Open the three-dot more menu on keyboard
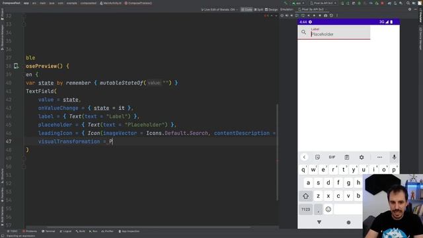Image resolution: width=423 pixels, height=238 pixels. 379,157
